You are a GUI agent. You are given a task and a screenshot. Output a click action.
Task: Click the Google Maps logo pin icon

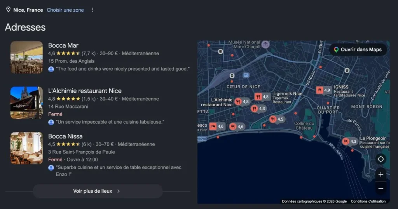click(x=336, y=50)
